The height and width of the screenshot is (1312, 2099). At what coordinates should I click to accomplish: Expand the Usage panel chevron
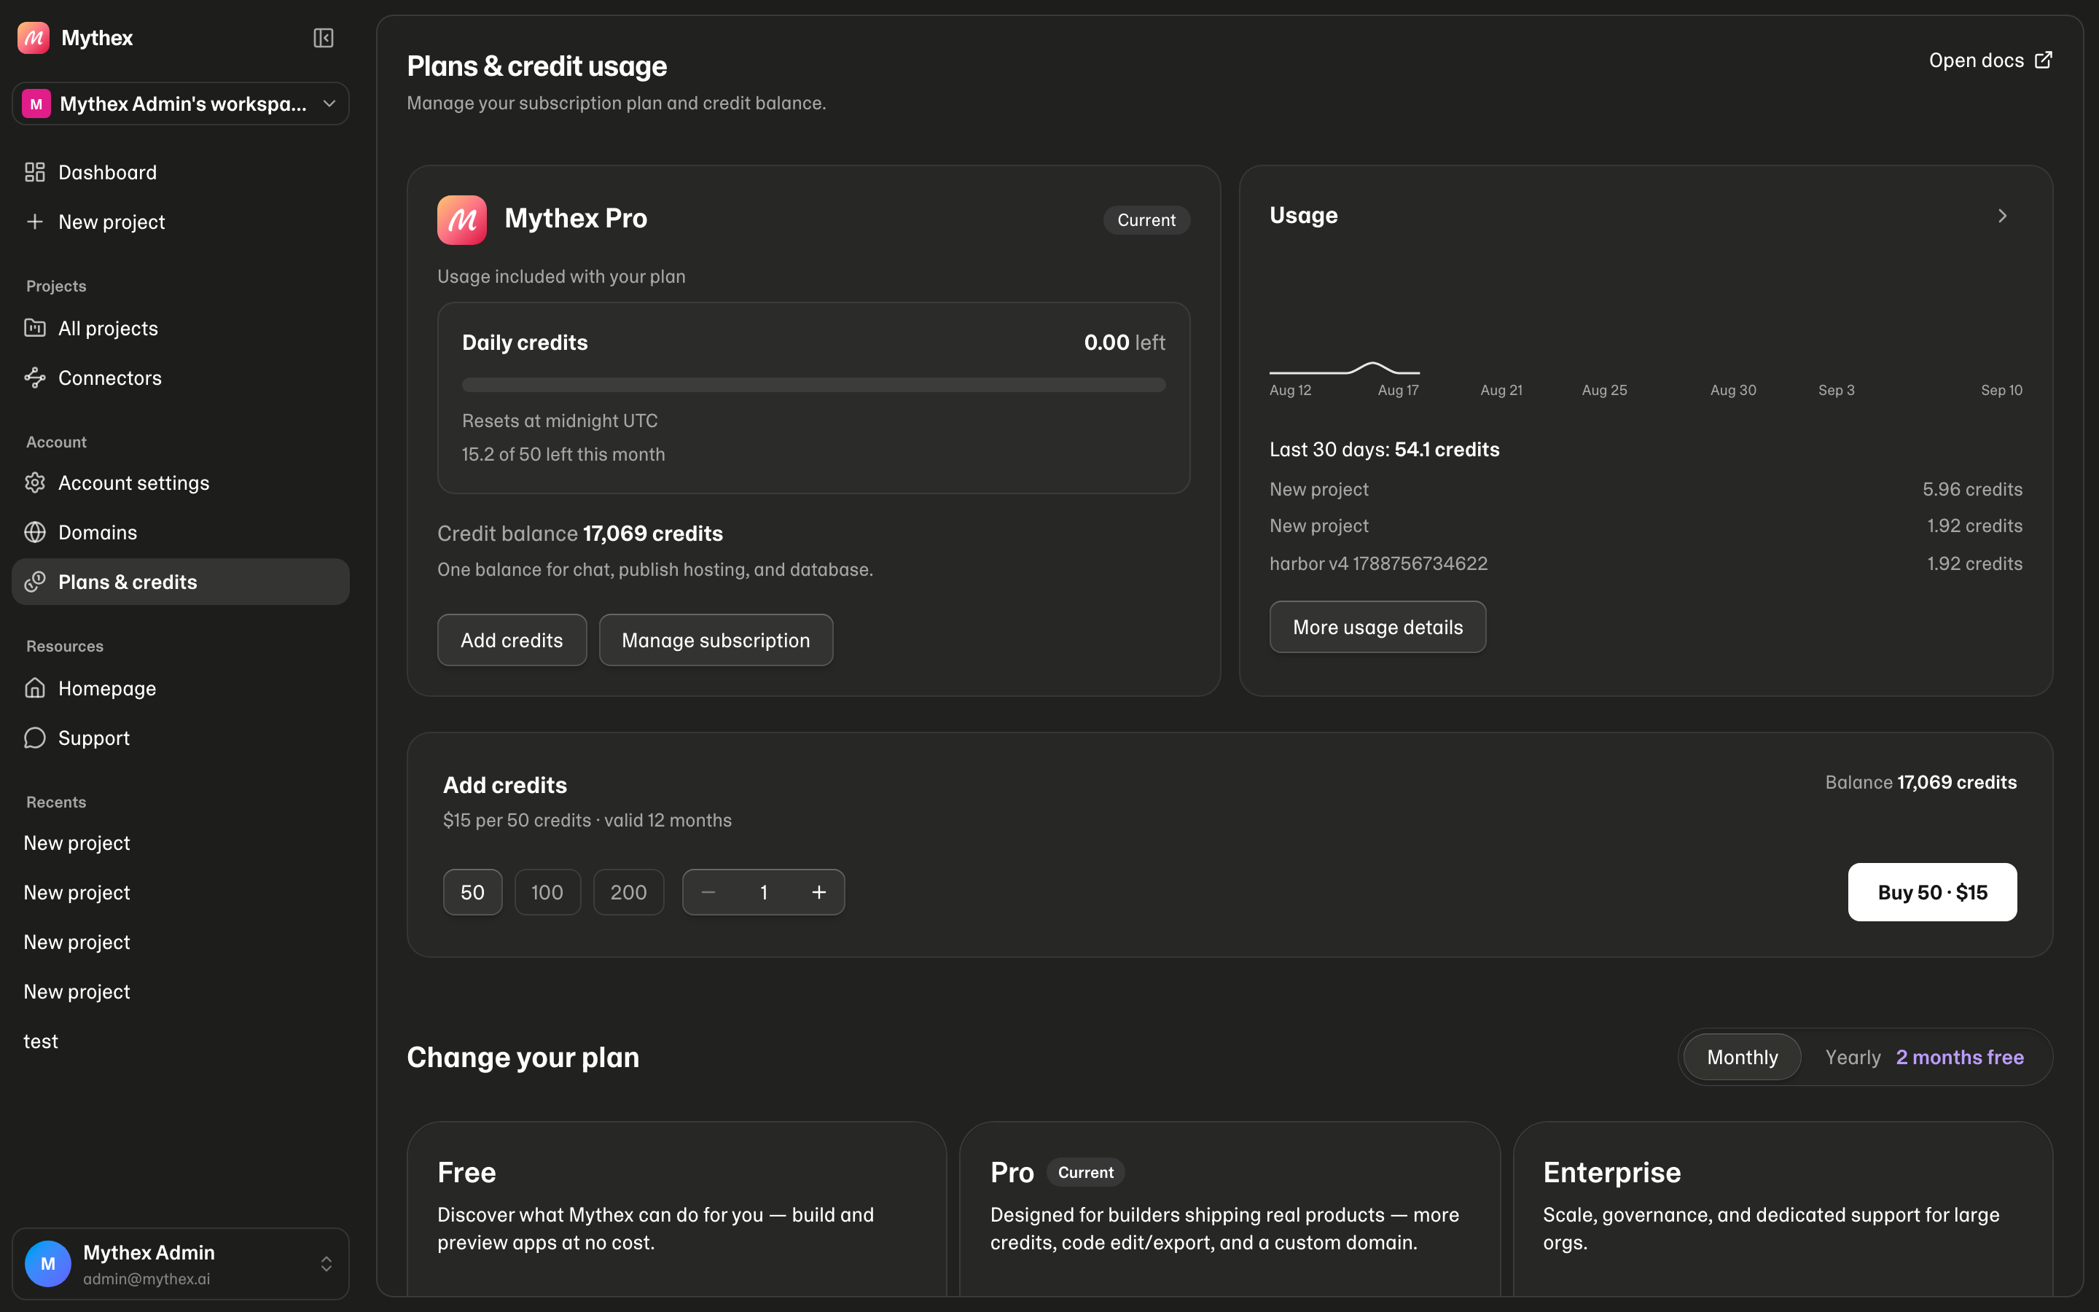pos(2003,215)
